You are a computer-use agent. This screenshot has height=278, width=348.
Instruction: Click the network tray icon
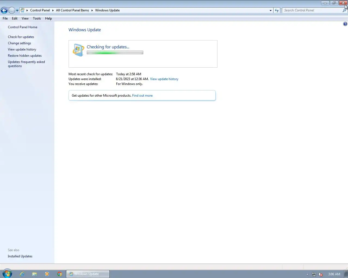[314, 274]
